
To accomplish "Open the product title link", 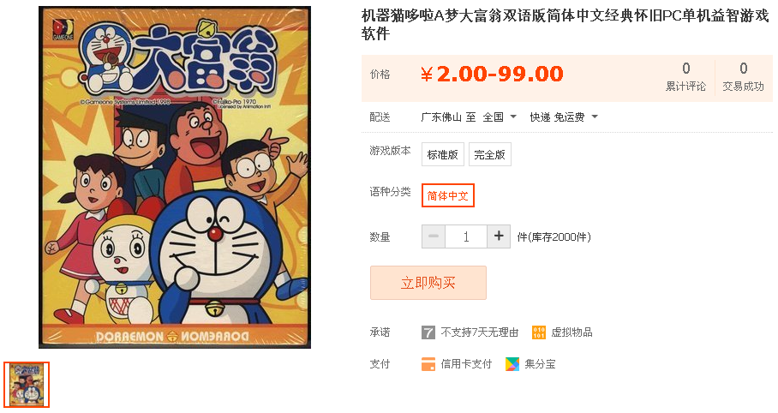I will (565, 25).
